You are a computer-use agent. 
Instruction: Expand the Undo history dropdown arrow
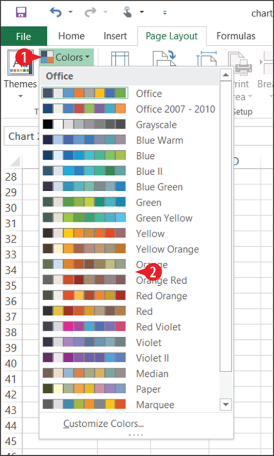coord(71,12)
